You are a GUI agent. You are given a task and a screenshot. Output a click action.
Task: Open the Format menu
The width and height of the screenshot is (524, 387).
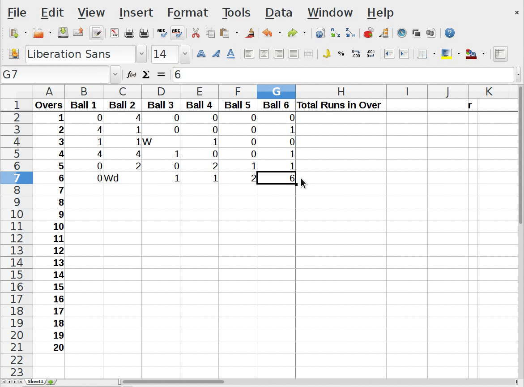pyautogui.click(x=187, y=13)
